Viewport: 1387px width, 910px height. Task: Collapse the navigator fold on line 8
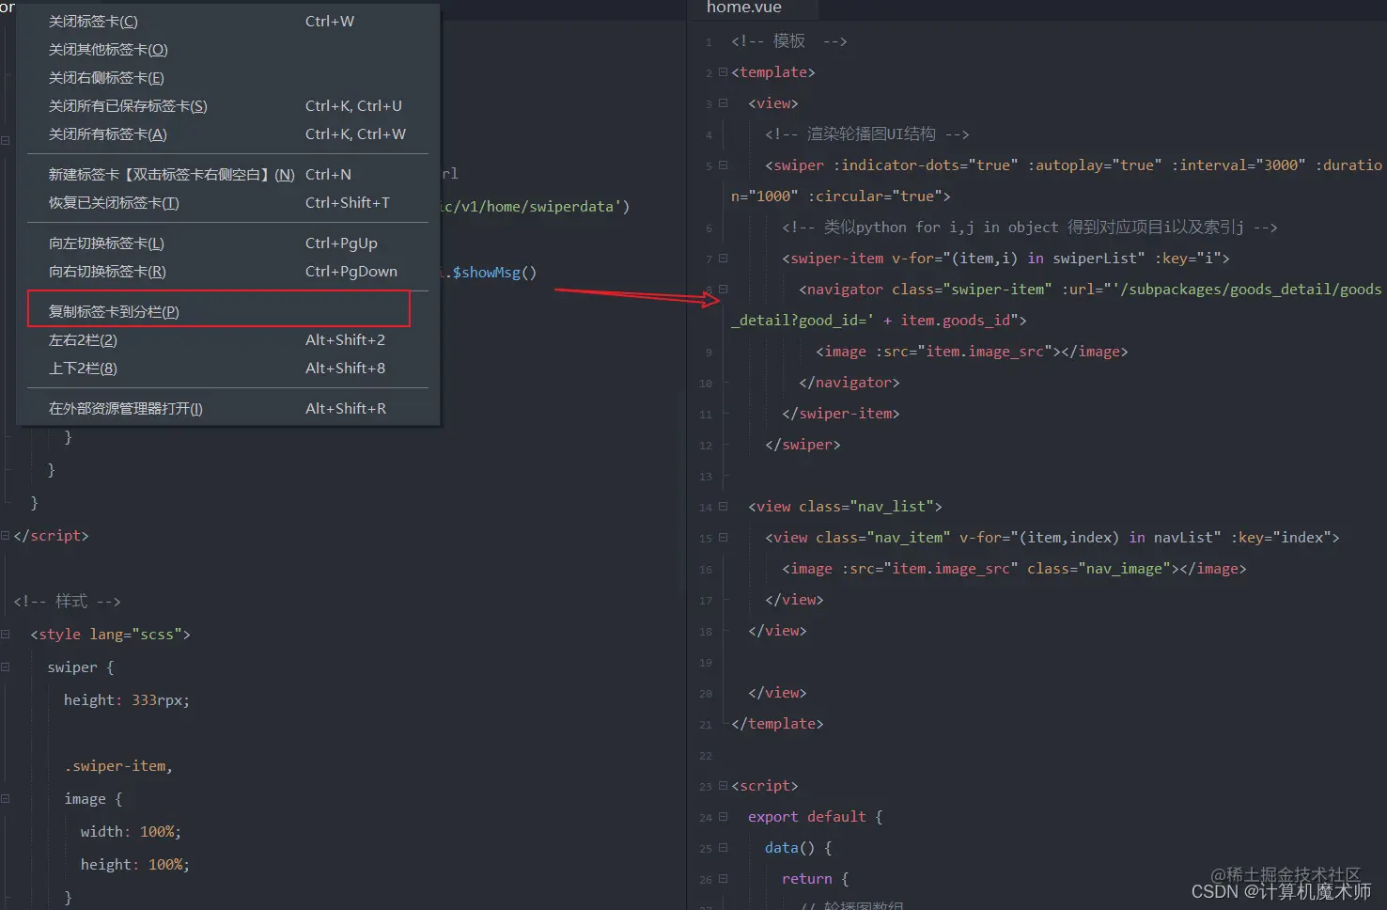[723, 289]
